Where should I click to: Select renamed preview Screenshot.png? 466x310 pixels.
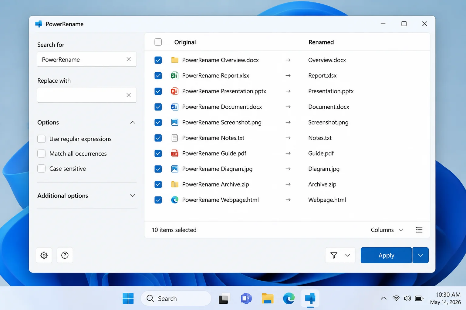(328, 122)
